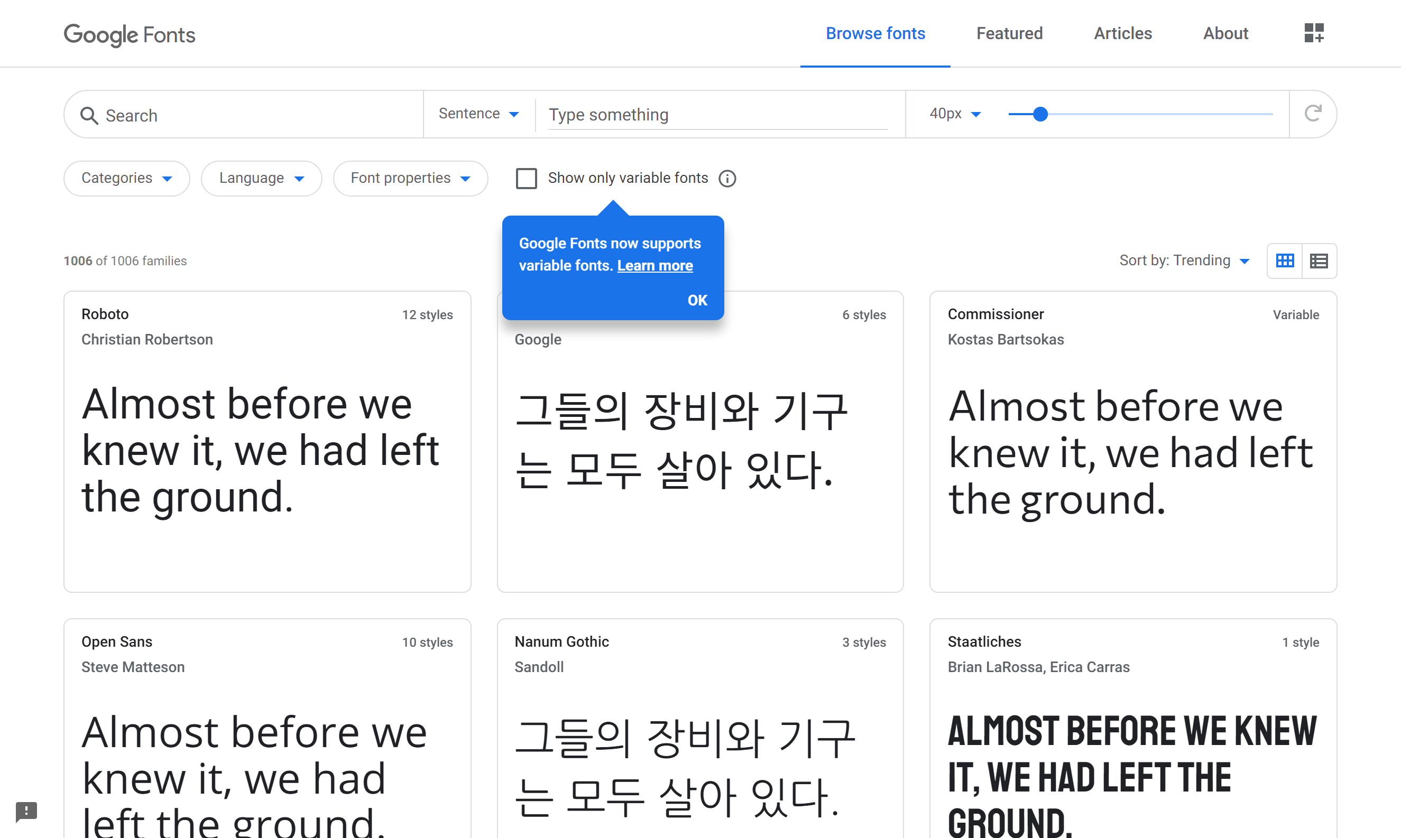Select the Browse fonts tab
Image resolution: width=1401 pixels, height=838 pixels.
[875, 33]
